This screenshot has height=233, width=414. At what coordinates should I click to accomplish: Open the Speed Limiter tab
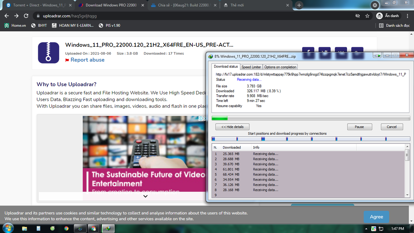251,67
